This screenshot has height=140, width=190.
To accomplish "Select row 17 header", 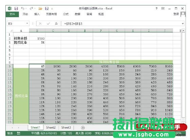I will 9,98.
